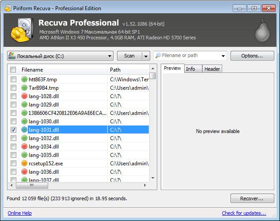Check the box for lang-1029.dll
This screenshot has height=221, width=280.
pyautogui.click(x=13, y=104)
